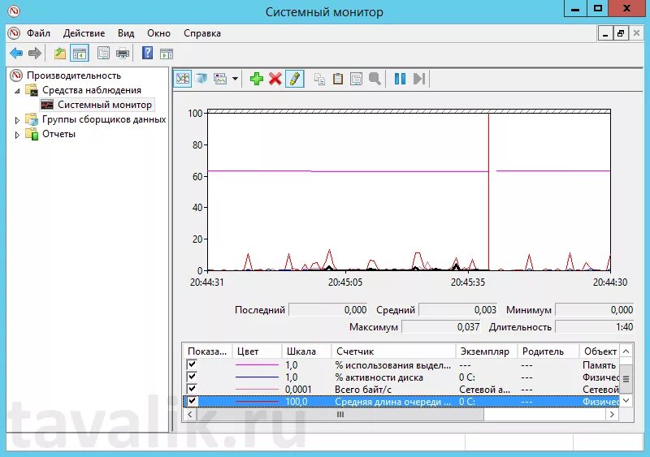This screenshot has height=457, width=650.
Task: Open the Вид menu
Action: click(x=126, y=33)
